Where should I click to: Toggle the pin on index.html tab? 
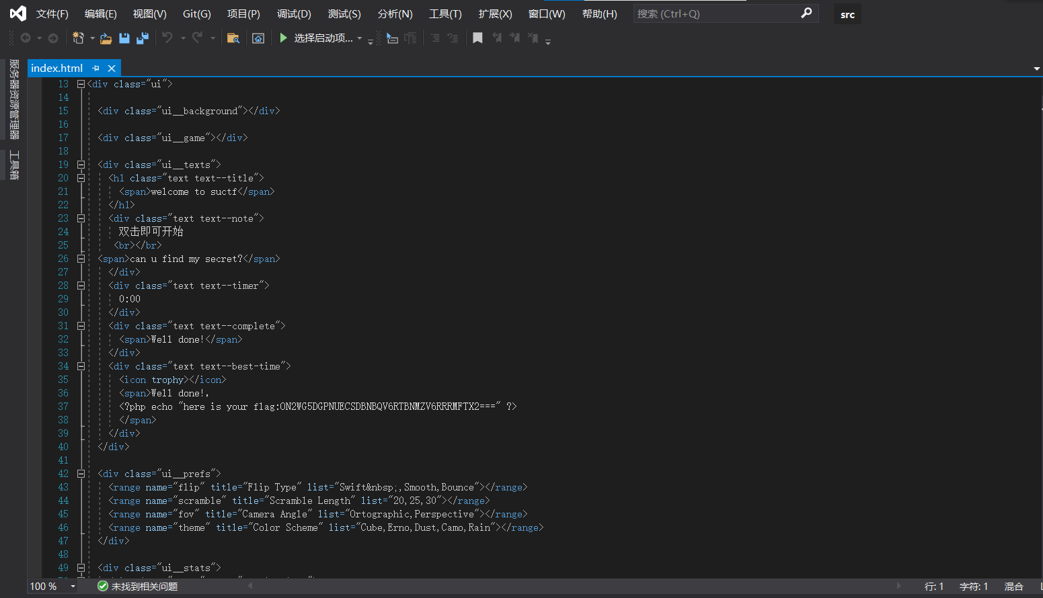point(95,68)
